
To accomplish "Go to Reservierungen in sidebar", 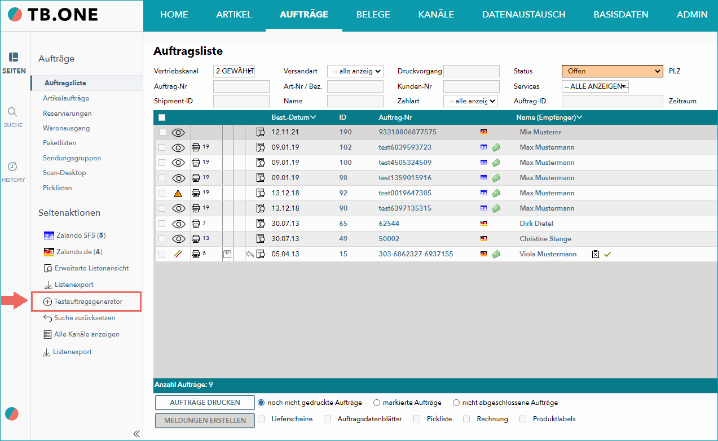I will tap(67, 113).
